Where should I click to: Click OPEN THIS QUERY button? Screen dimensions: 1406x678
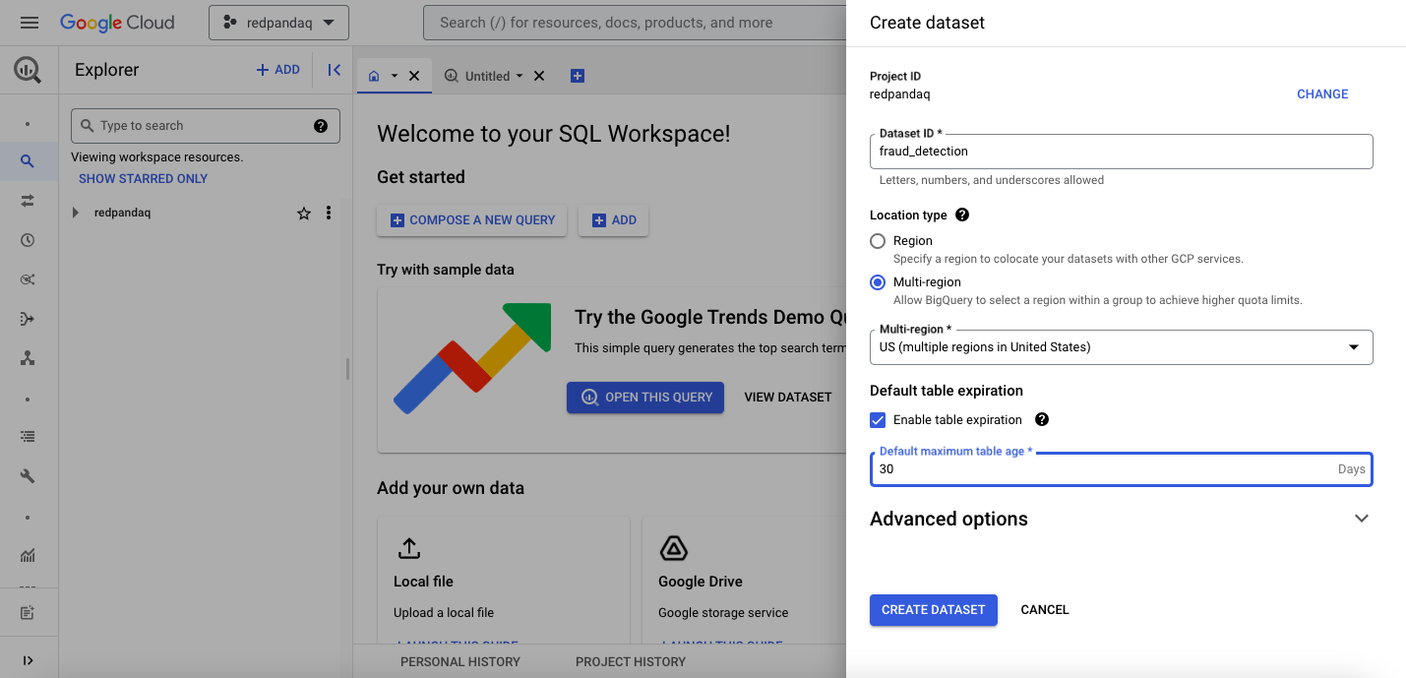[x=645, y=398]
